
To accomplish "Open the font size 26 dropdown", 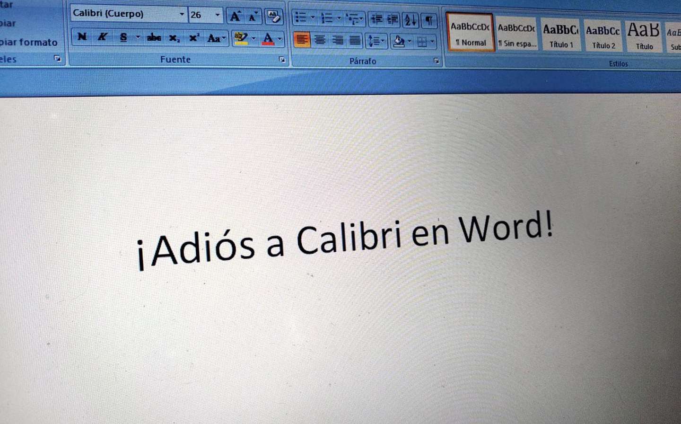I will pyautogui.click(x=218, y=15).
